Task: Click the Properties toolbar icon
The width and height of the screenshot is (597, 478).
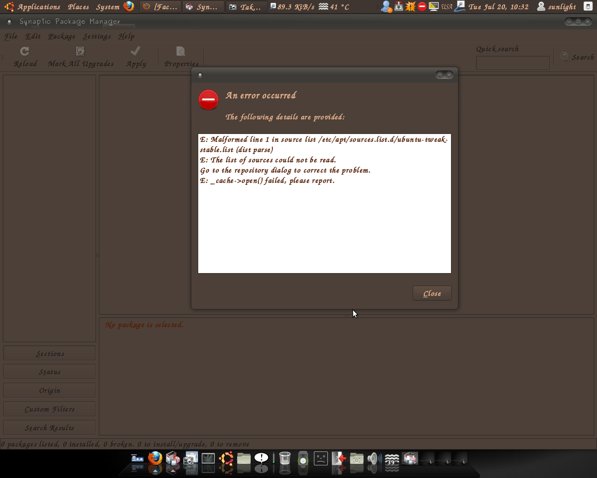Action: tap(180, 51)
